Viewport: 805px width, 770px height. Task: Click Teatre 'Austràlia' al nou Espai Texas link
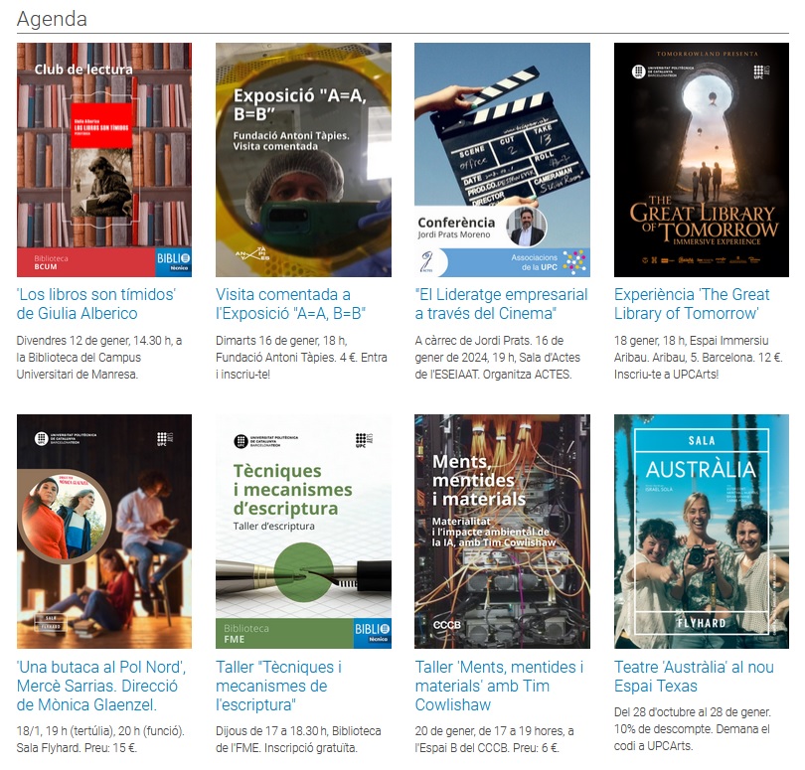click(694, 677)
